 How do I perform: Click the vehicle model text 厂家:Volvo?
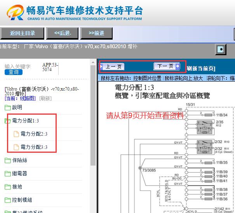click(x=80, y=47)
